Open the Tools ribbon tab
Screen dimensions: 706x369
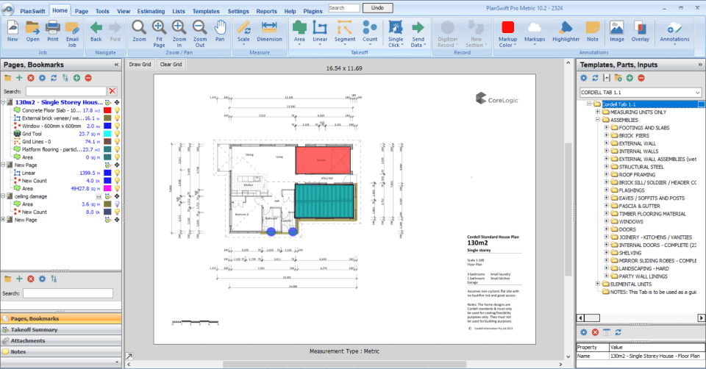(x=102, y=11)
